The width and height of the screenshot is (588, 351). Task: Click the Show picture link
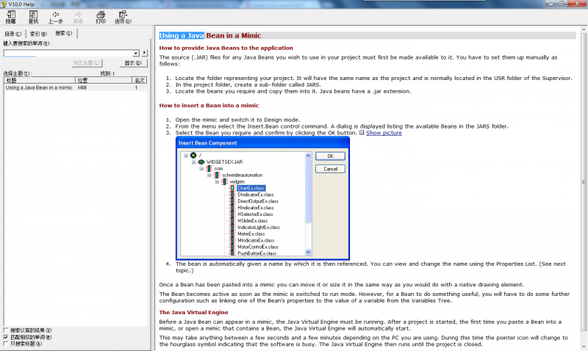[x=384, y=133]
